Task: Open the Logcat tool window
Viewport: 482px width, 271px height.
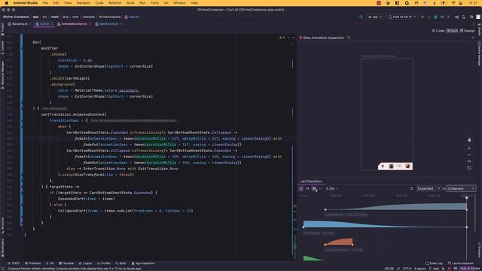Action: click(85, 263)
